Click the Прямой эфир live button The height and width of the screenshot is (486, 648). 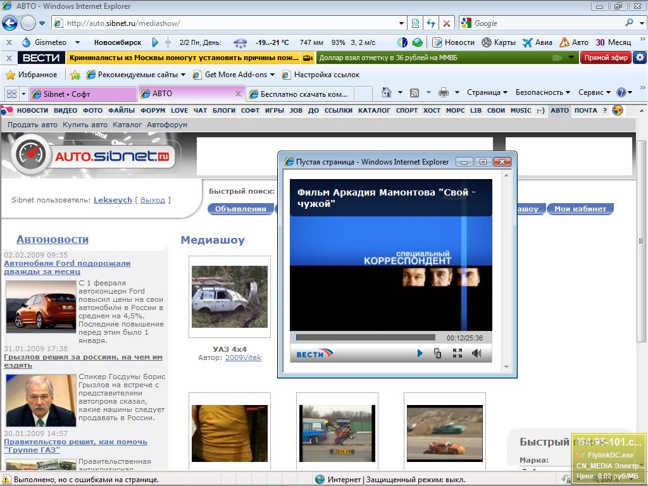tap(606, 58)
